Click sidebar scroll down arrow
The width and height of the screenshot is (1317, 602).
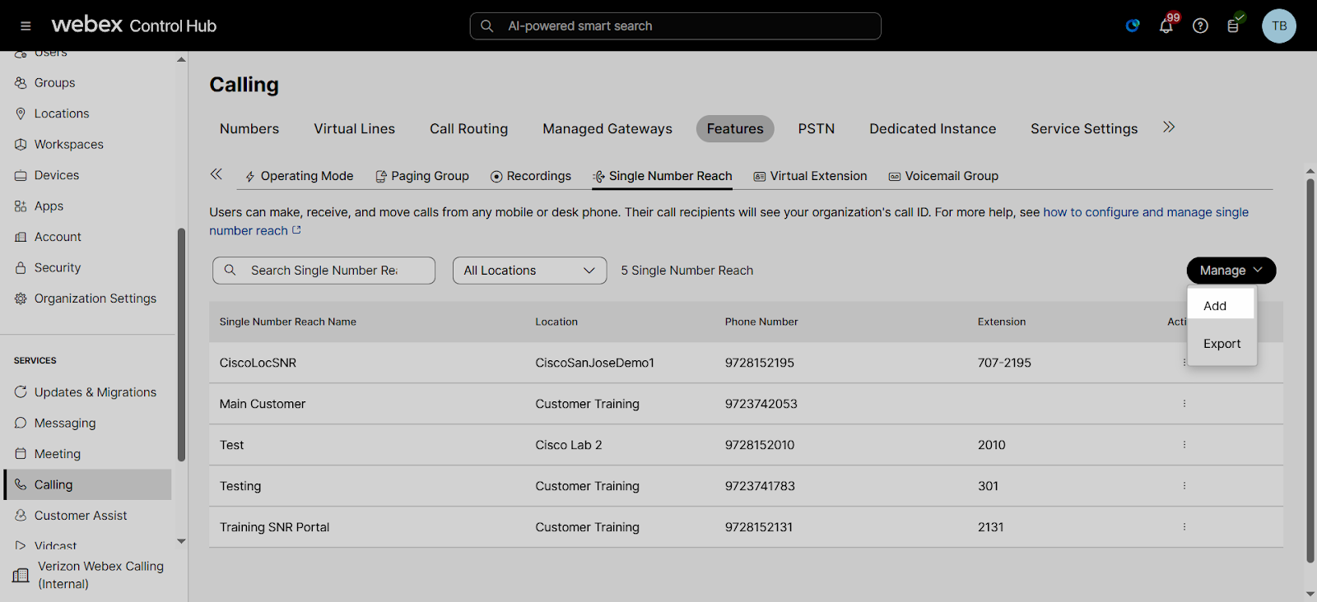point(181,541)
